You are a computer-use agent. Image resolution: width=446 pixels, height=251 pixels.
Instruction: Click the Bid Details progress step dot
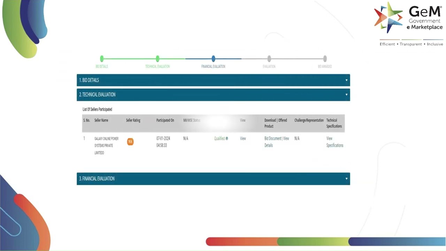point(102,59)
